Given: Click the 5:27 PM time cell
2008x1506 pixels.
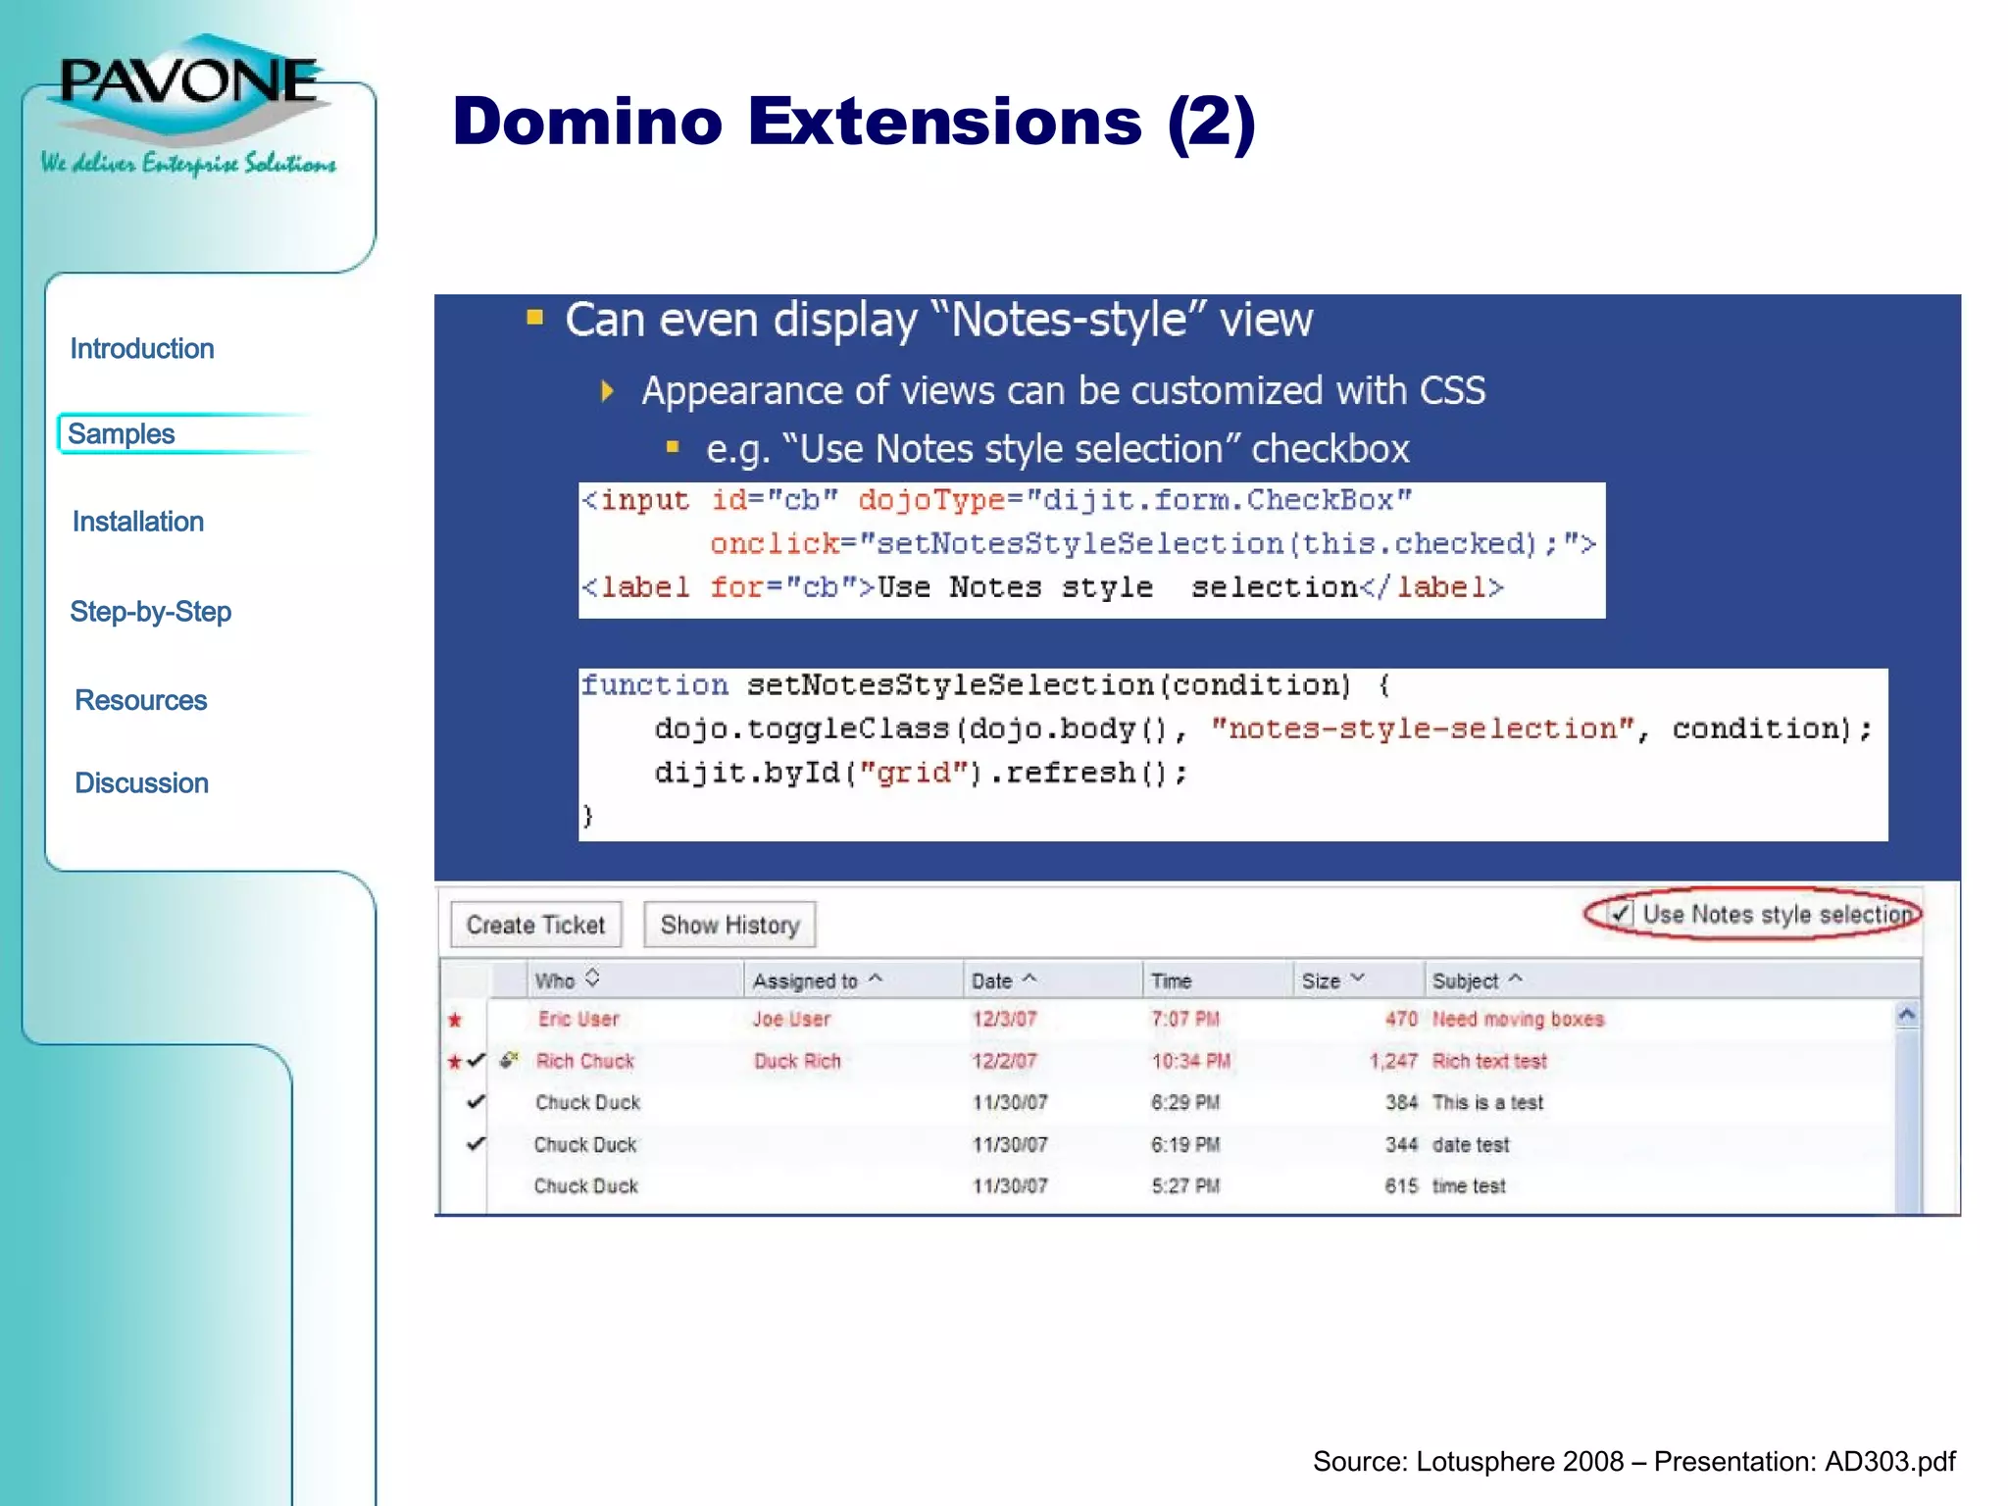Looking at the screenshot, I should (1185, 1185).
